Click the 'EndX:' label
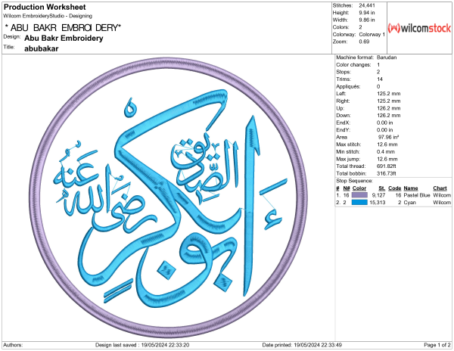The image size is (454, 351). [343, 123]
